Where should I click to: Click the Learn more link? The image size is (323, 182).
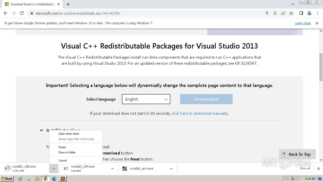point(303,23)
